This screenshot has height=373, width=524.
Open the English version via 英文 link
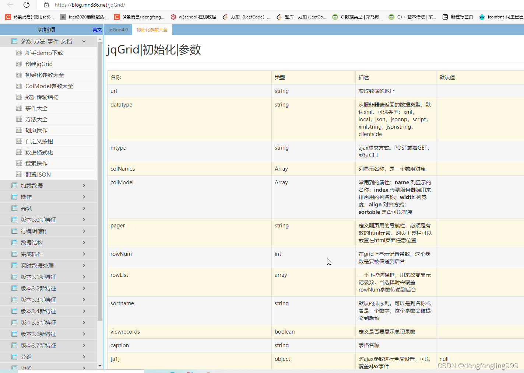pos(97,29)
